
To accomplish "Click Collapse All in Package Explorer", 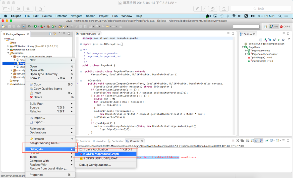I will click(50, 34).
